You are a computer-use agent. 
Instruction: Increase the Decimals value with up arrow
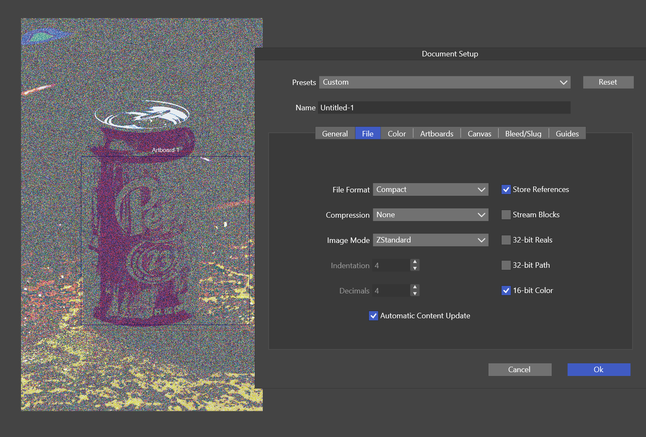point(415,287)
